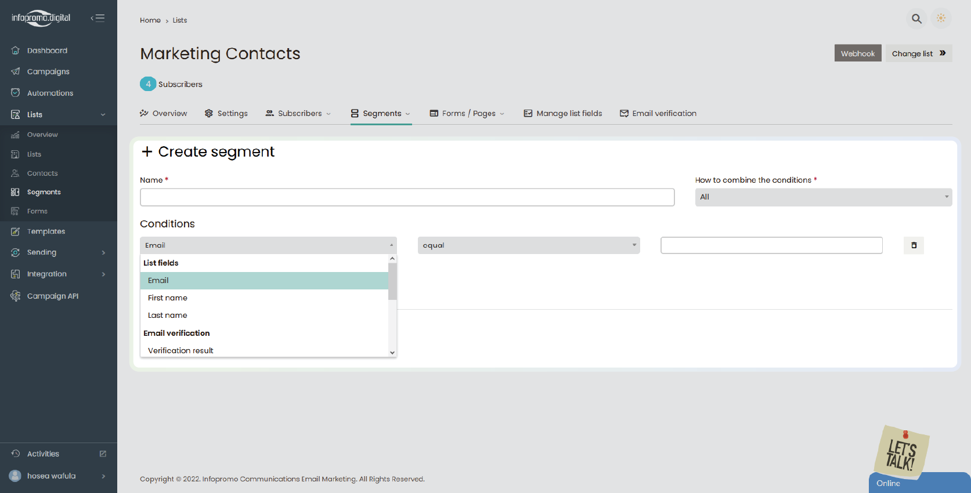The height and width of the screenshot is (493, 971).
Task: Click the dropdown scroll down arrow
Action: pyautogui.click(x=392, y=353)
